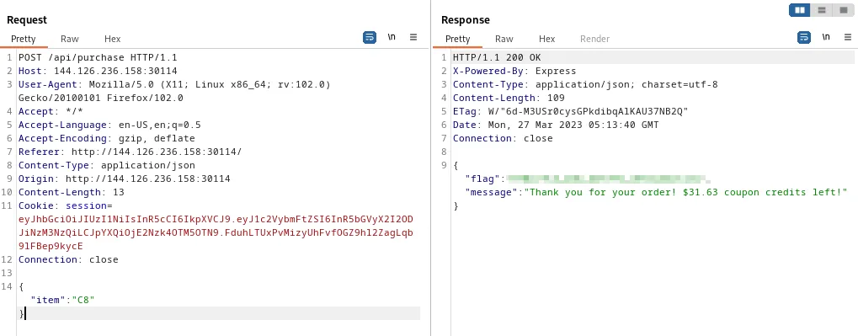
Task: Switch to Response Pretty tab
Action: (457, 39)
